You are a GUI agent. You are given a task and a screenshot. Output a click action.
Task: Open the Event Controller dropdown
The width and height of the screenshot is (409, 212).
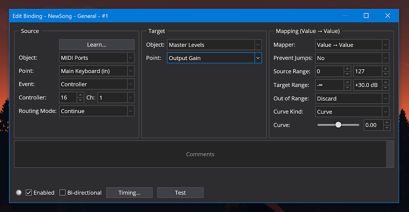click(97, 84)
